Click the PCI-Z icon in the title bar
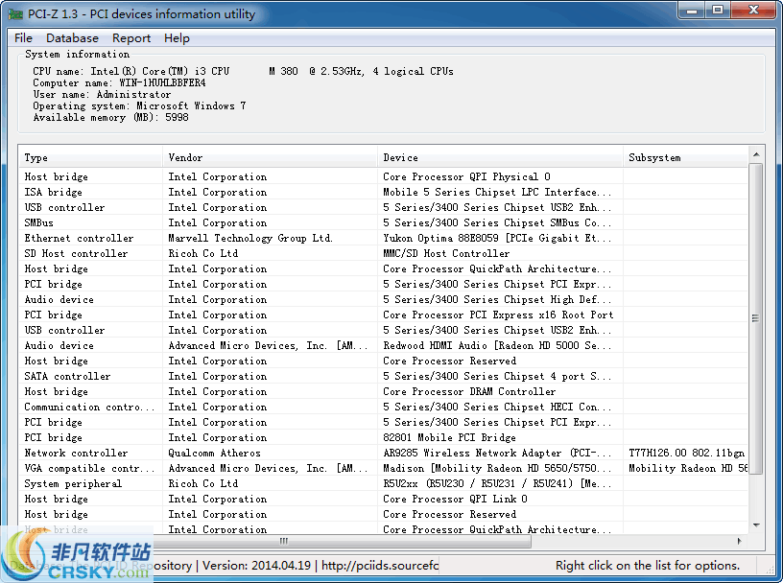The width and height of the screenshot is (783, 583). [x=15, y=13]
